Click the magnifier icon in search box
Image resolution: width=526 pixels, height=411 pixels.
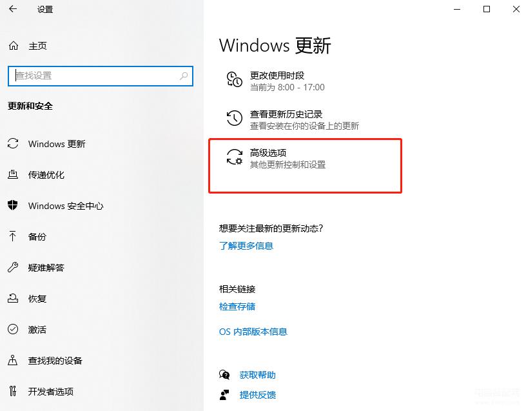tap(184, 76)
